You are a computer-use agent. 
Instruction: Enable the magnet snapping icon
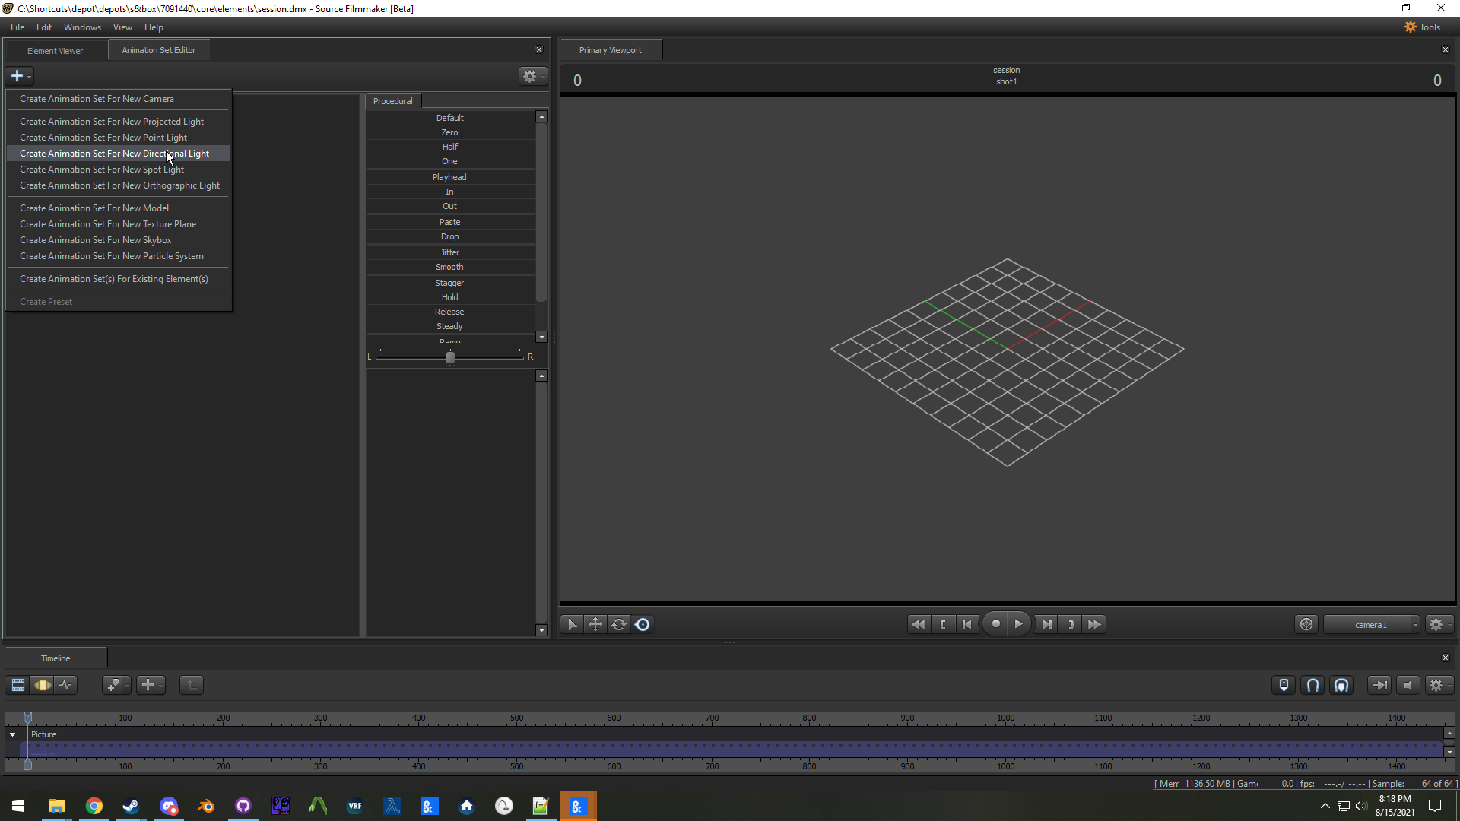click(1312, 685)
